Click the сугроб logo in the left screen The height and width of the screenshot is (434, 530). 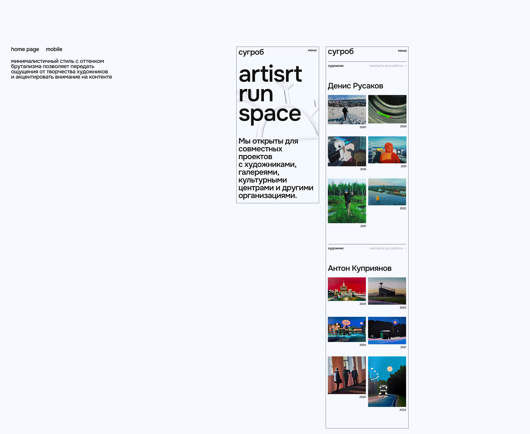click(251, 52)
